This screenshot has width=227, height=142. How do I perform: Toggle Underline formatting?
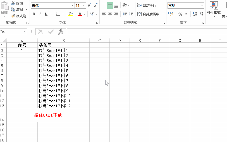pyautogui.click(x=46, y=14)
